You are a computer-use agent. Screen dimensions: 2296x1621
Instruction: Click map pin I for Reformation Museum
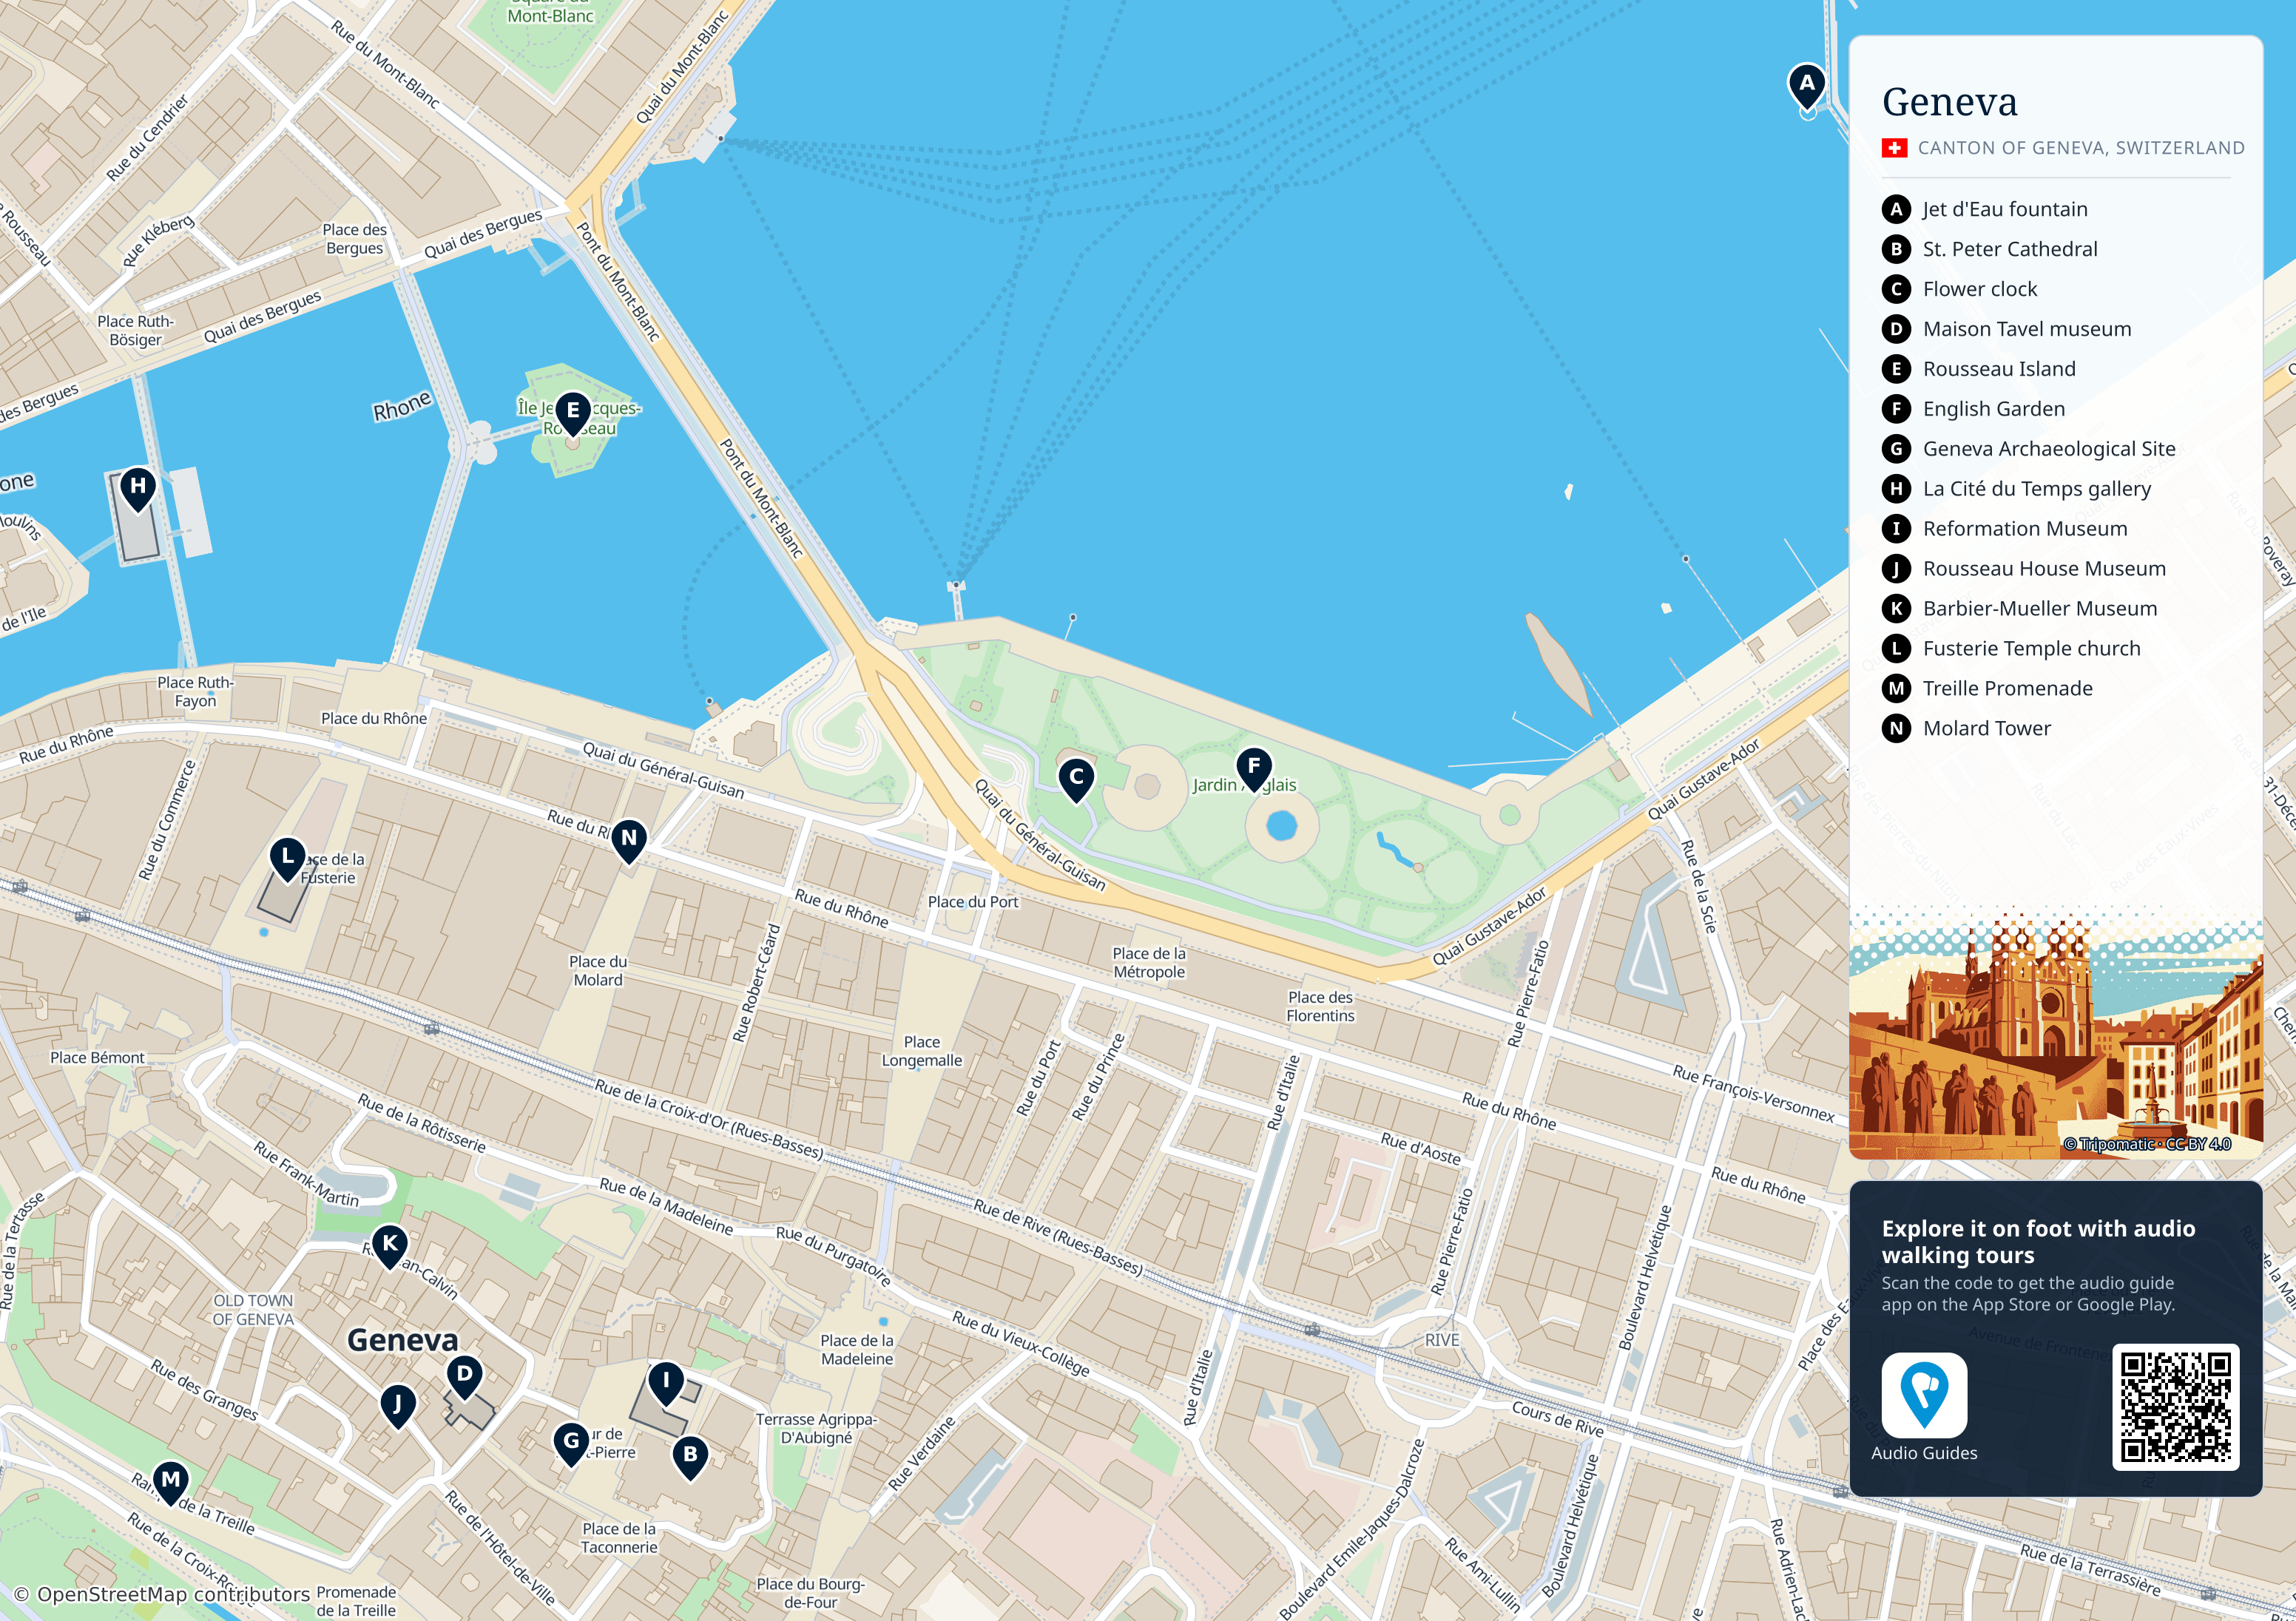point(666,1385)
